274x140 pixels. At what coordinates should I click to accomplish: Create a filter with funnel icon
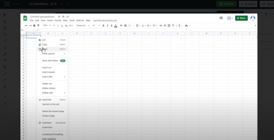pyautogui.click(x=173, y=25)
